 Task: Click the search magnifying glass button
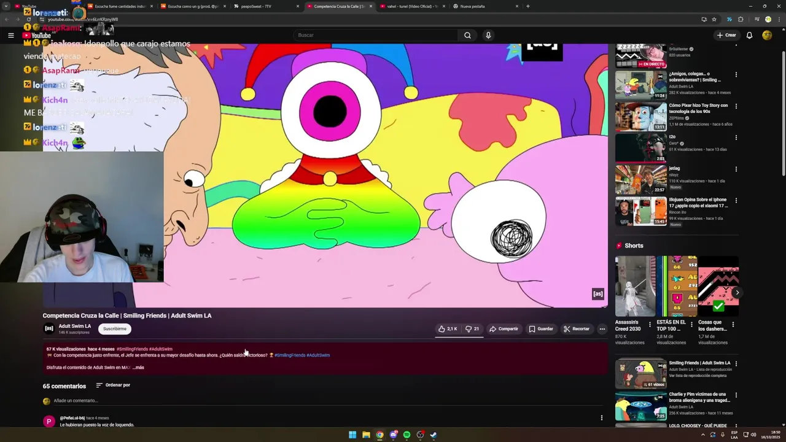tap(467, 35)
